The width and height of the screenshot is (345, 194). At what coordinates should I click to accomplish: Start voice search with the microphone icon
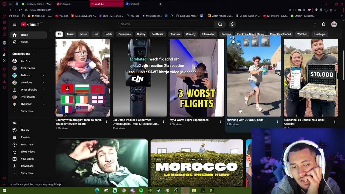coord(232,24)
